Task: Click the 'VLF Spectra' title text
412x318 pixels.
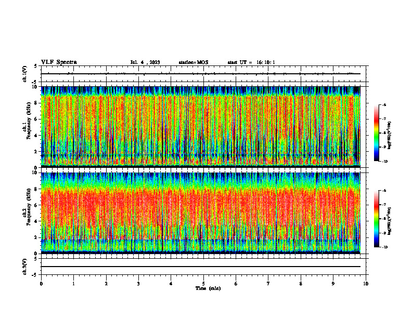Action: point(59,62)
